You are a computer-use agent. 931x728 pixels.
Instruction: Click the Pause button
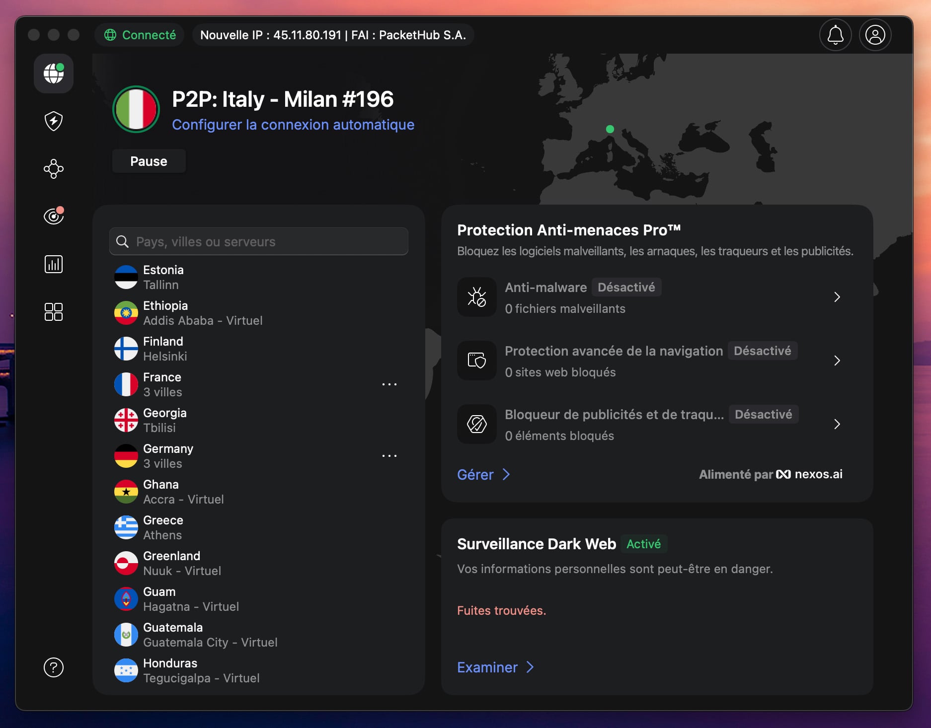coord(149,161)
